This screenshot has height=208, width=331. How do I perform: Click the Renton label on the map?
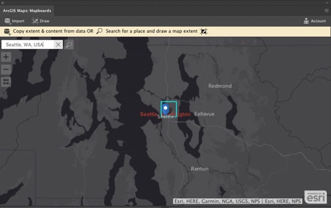(x=200, y=169)
